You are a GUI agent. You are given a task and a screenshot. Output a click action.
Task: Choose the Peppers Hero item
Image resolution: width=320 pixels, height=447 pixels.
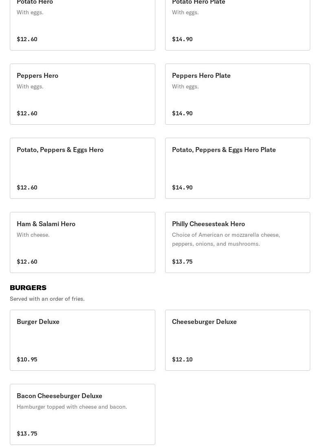(x=82, y=94)
